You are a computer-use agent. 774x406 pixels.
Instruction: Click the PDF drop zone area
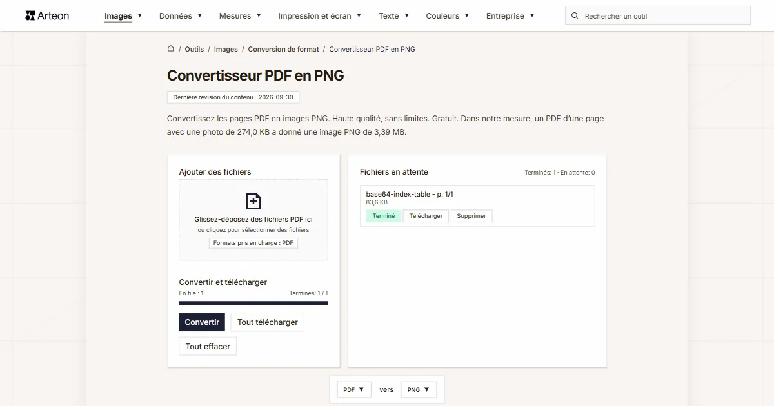coord(253,220)
